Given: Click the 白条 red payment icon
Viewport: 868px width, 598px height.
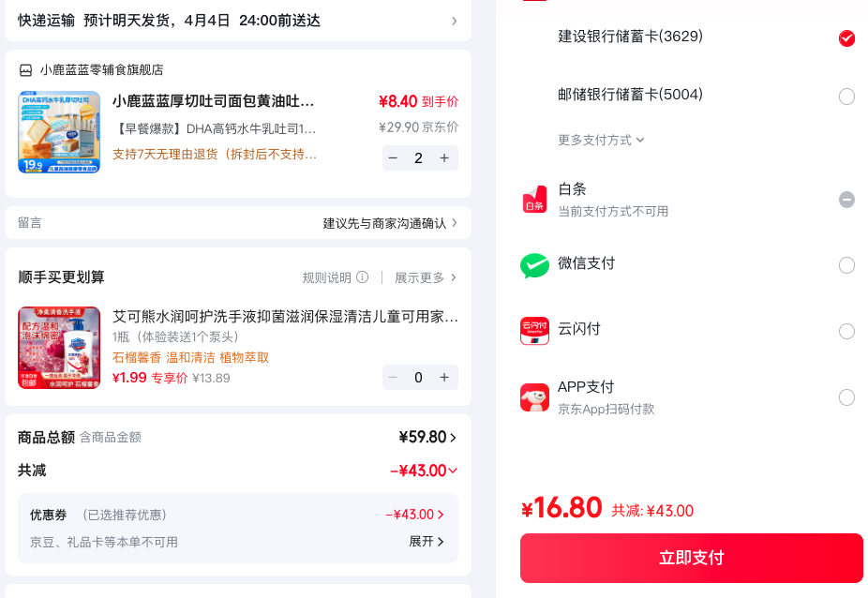Looking at the screenshot, I should (534, 199).
